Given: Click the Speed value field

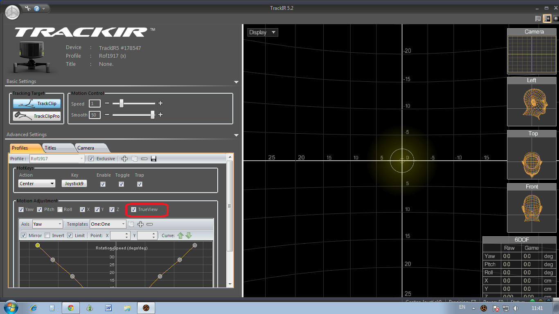Looking at the screenshot, I should pos(95,104).
